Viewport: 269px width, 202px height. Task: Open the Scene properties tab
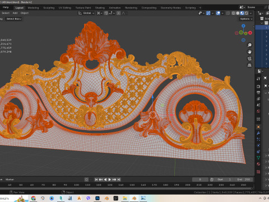point(258,105)
